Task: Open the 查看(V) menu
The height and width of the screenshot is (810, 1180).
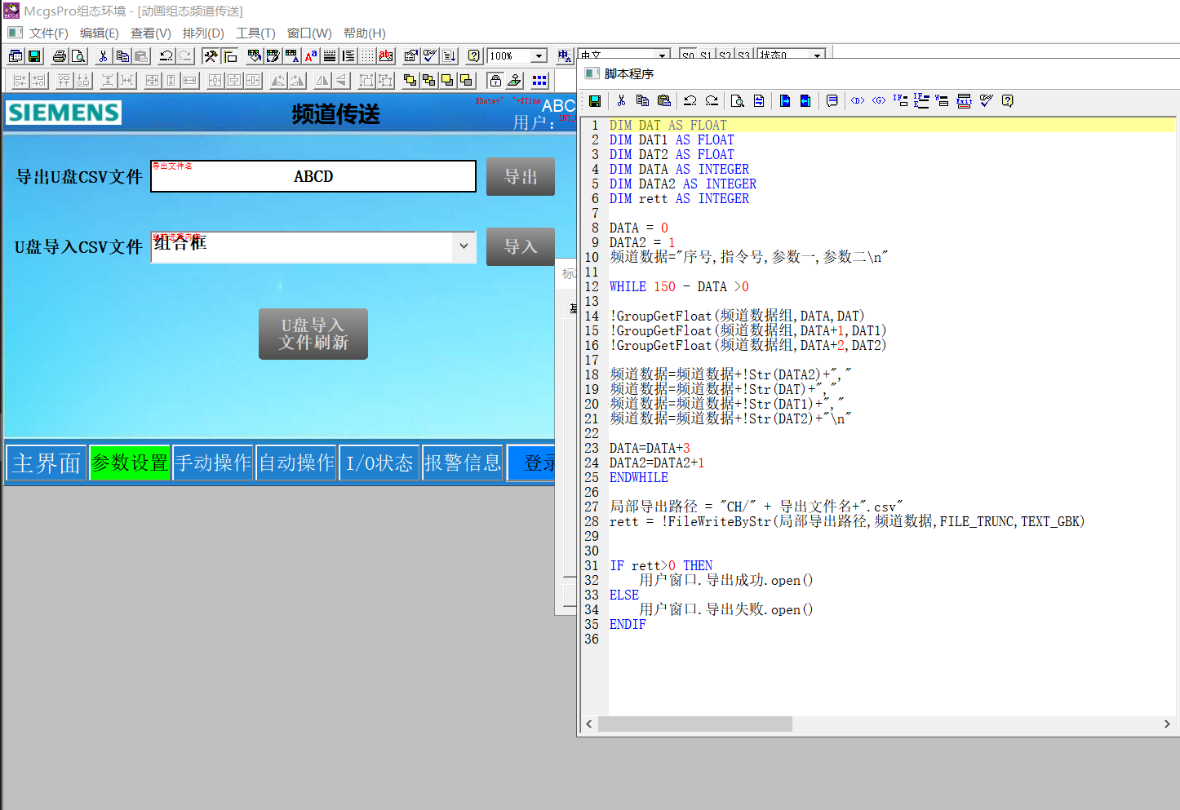Action: (x=150, y=33)
